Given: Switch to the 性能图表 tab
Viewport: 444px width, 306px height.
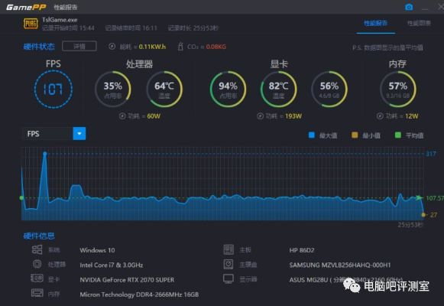Looking at the screenshot, I should (x=419, y=23).
